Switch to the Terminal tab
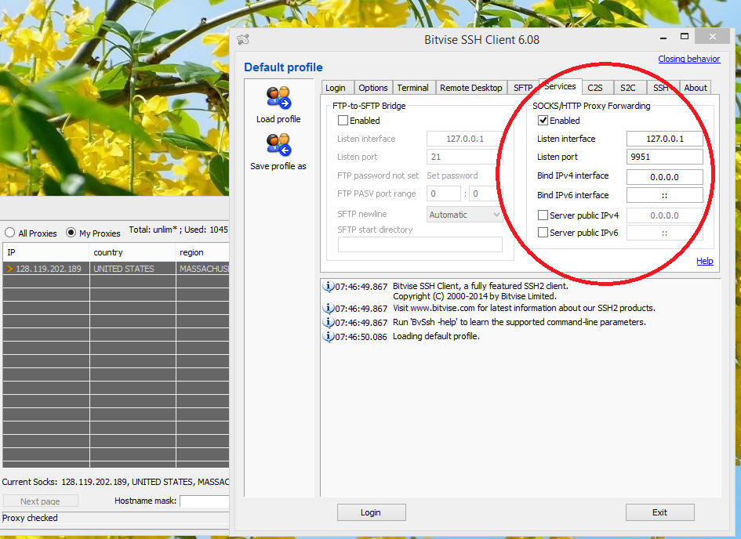The width and height of the screenshot is (741, 539). point(412,88)
